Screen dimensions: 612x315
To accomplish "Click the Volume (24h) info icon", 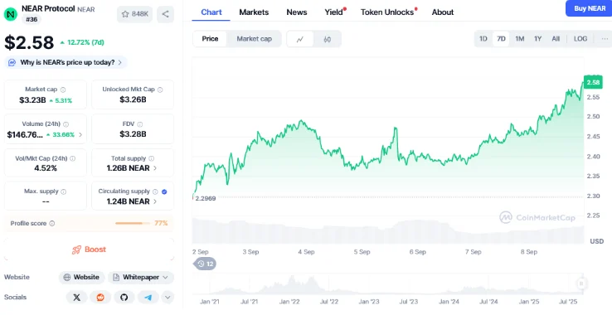I will (x=66, y=124).
